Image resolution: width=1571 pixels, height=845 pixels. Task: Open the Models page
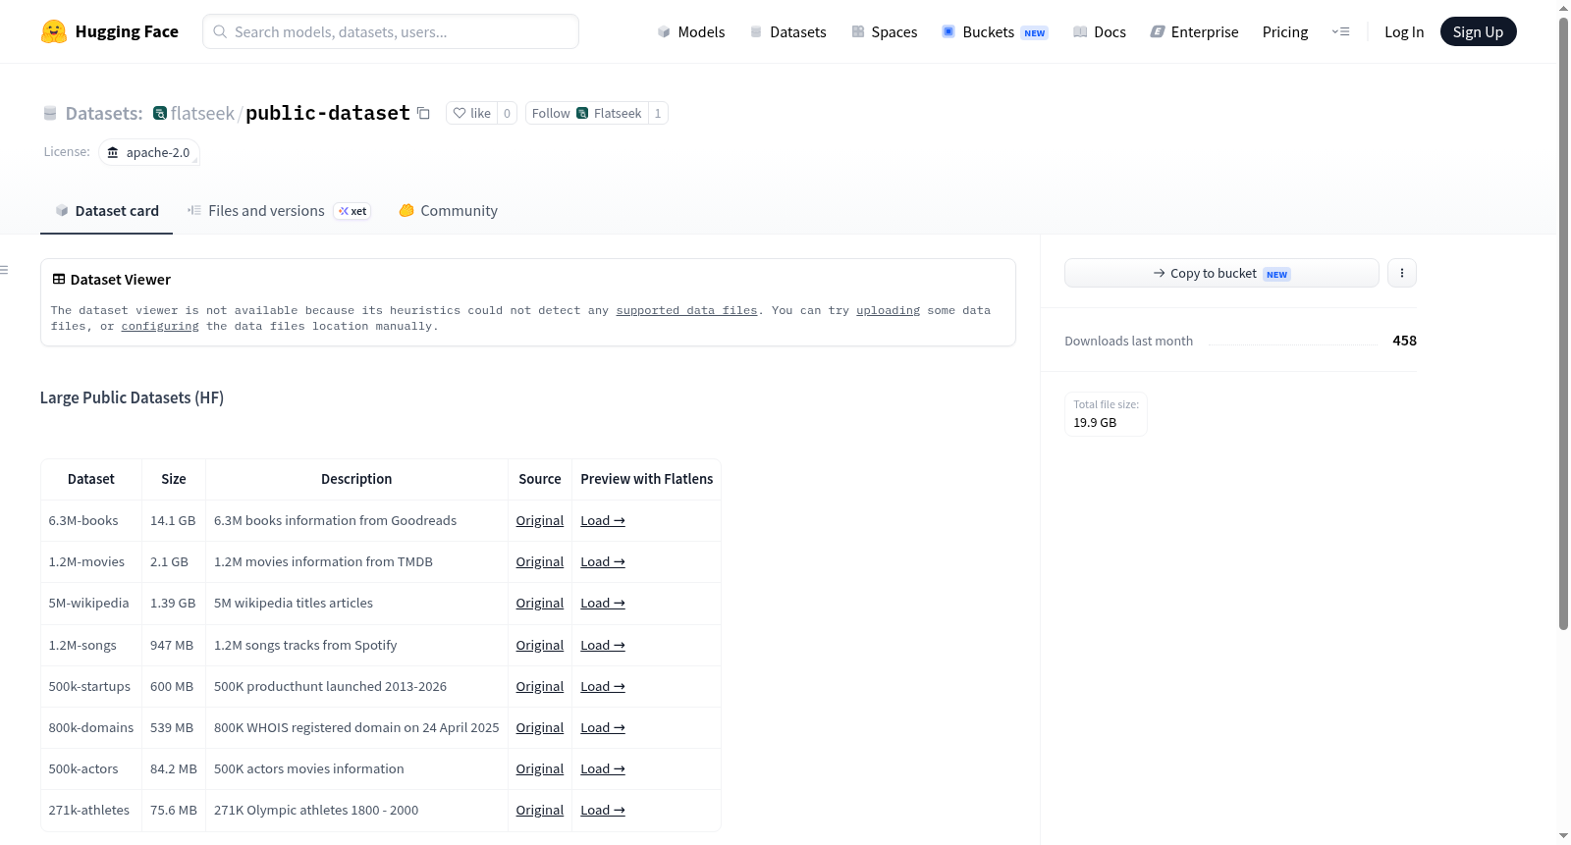691,31
